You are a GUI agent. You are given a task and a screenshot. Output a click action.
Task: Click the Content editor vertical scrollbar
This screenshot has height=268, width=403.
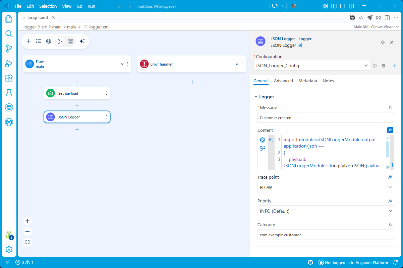(x=388, y=149)
